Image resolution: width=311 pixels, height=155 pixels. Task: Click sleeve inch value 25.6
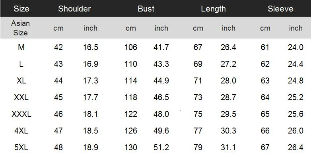(295, 114)
